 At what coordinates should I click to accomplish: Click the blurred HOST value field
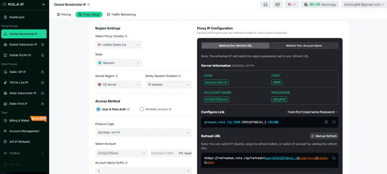[216, 82]
